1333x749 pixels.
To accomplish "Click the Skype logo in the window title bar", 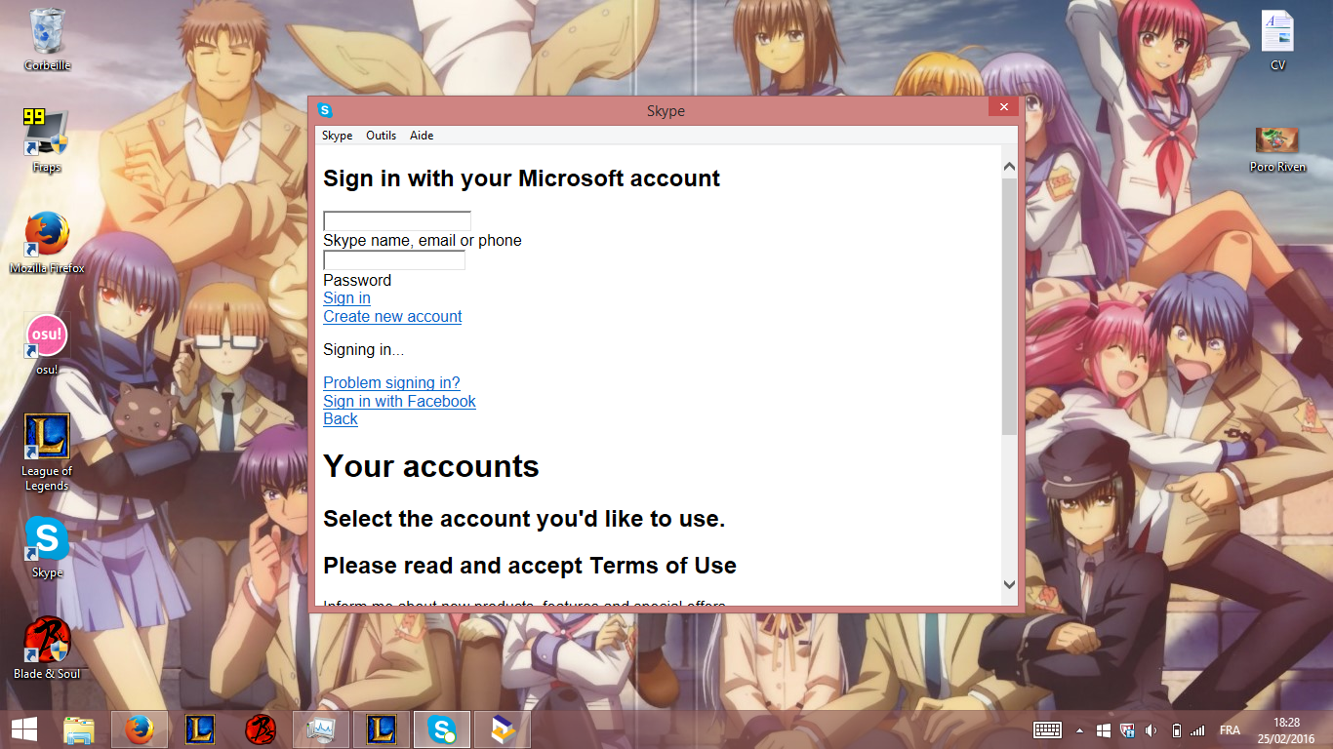I will 325,110.
